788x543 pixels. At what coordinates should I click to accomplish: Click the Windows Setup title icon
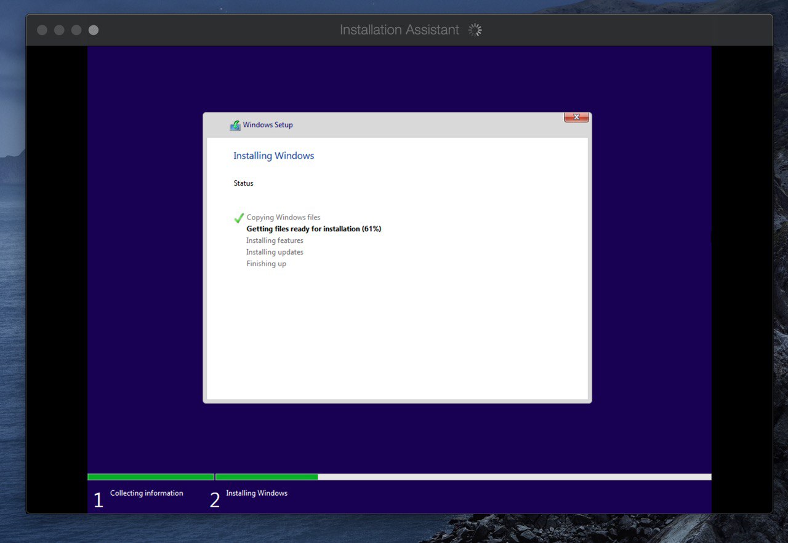[235, 125]
